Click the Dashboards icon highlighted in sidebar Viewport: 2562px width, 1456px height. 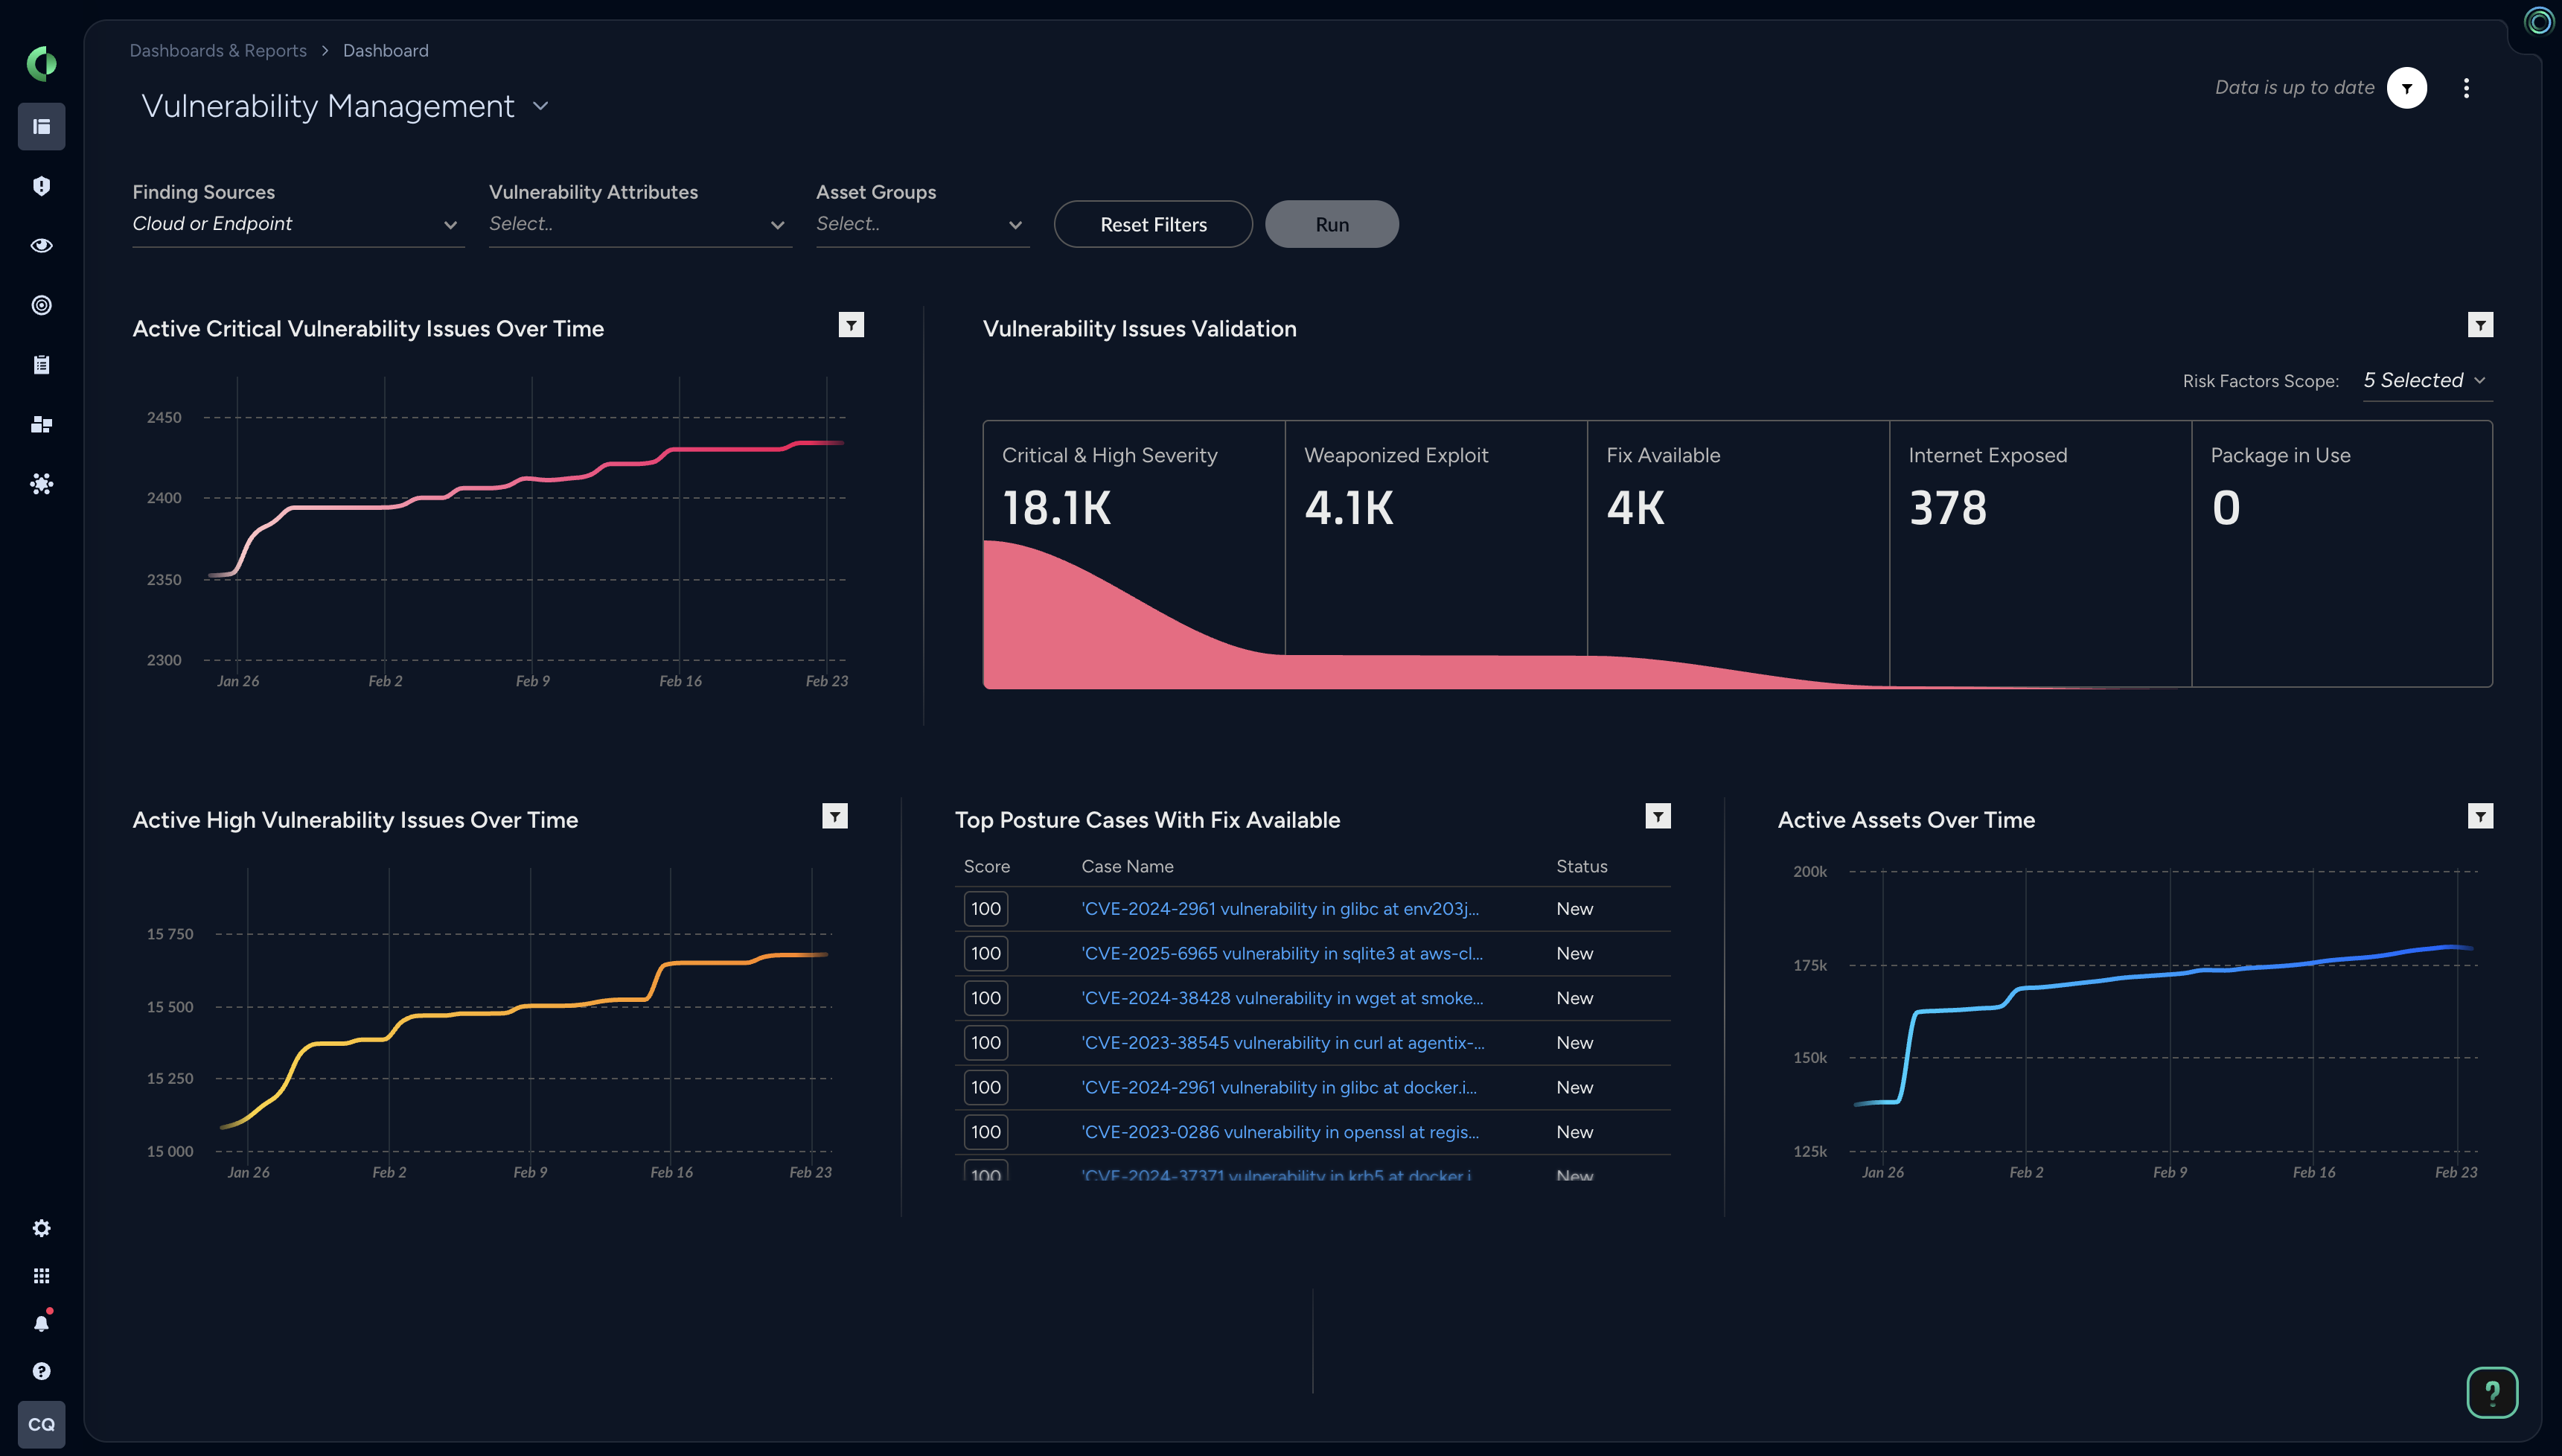coord(41,126)
